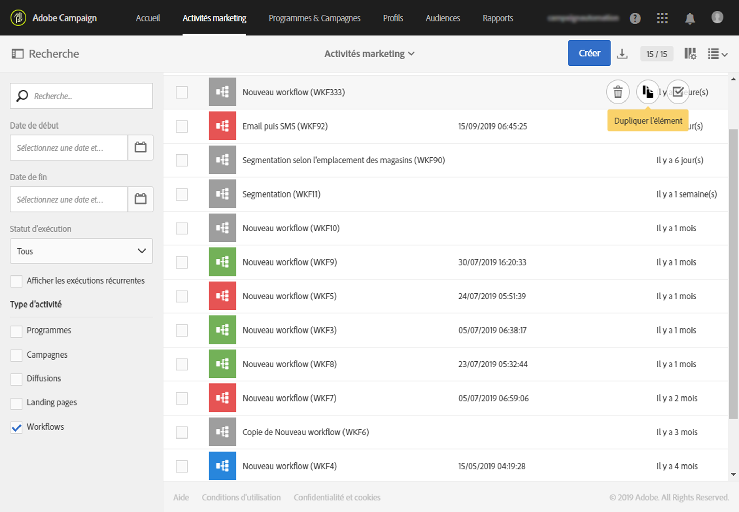Click the trash delete icon on WKF333 row
The width and height of the screenshot is (739, 512).
[x=618, y=92]
